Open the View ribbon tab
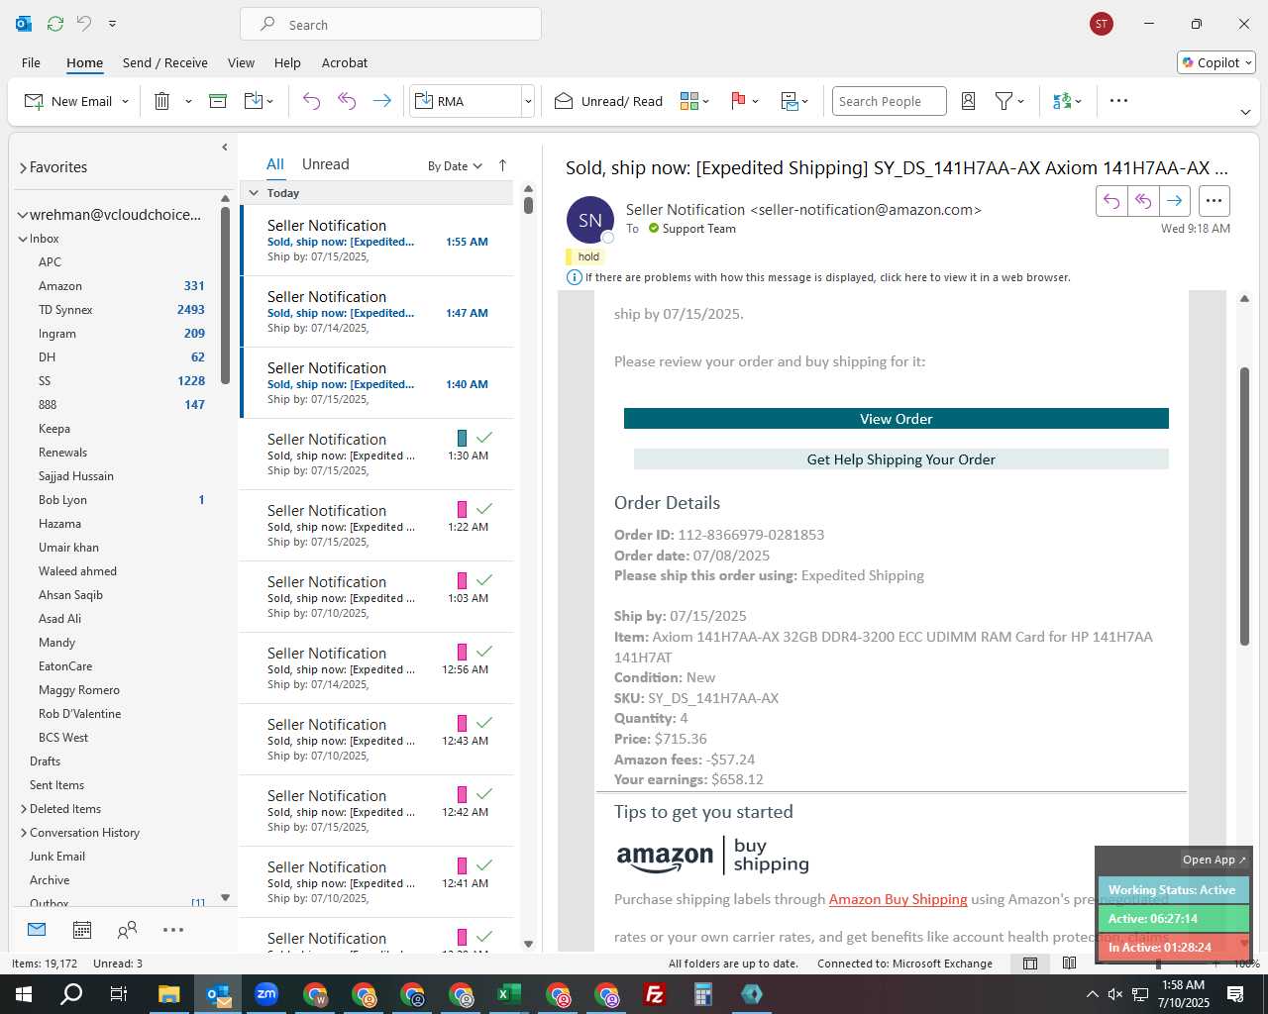This screenshot has height=1014, width=1268. (241, 62)
